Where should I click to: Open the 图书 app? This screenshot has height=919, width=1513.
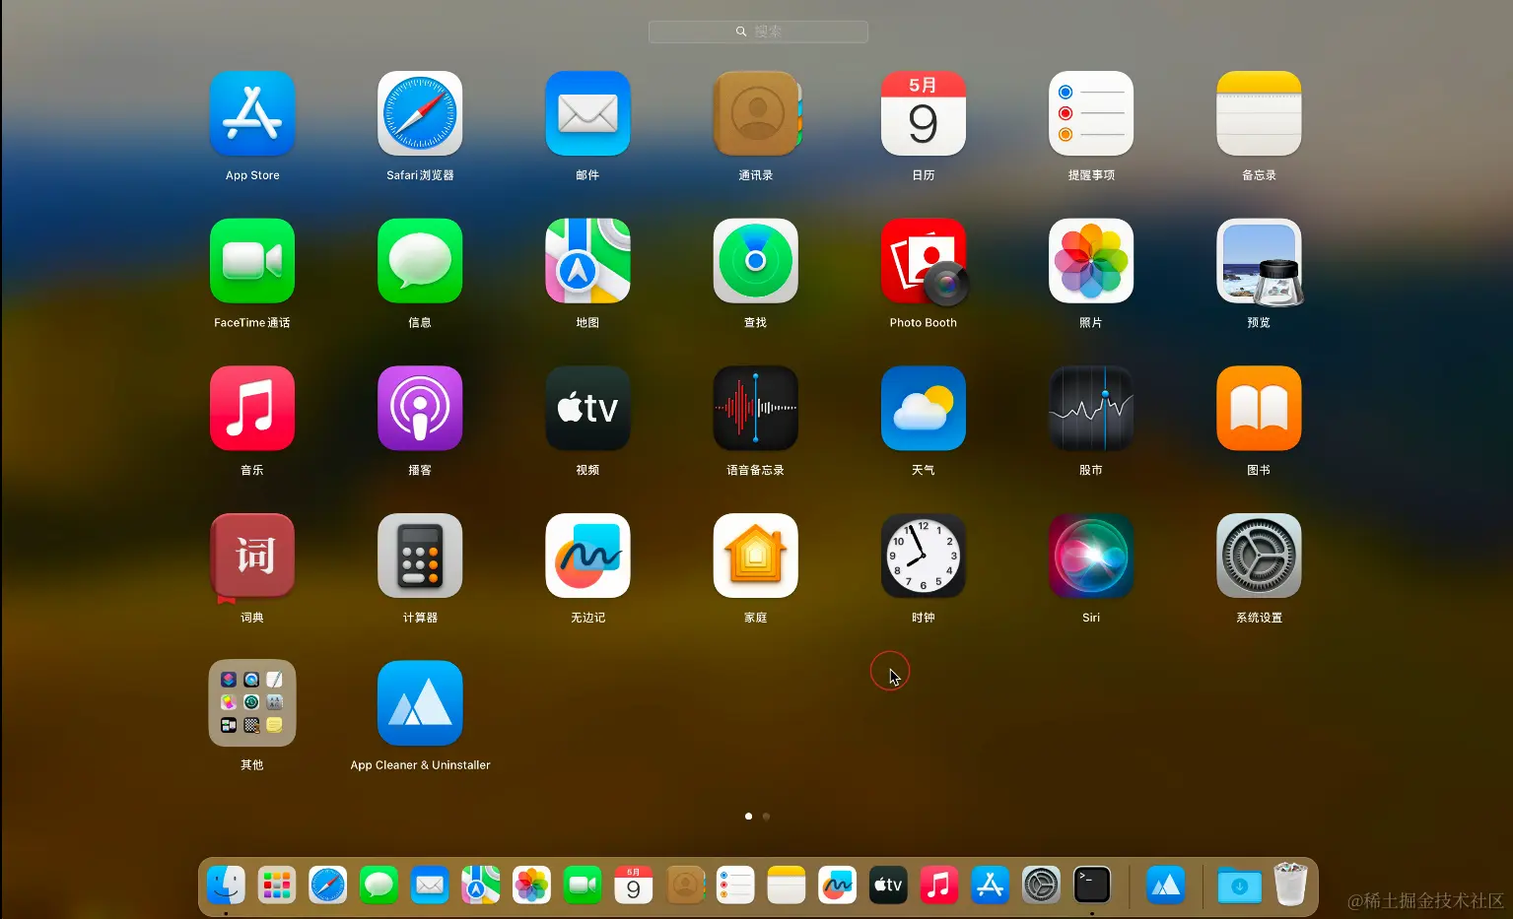pos(1259,408)
